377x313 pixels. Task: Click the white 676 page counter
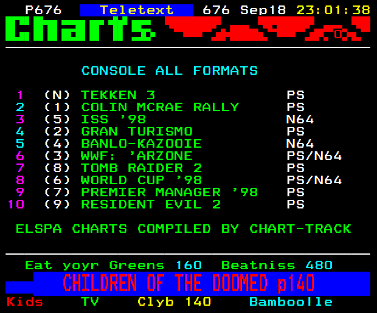click(216, 10)
